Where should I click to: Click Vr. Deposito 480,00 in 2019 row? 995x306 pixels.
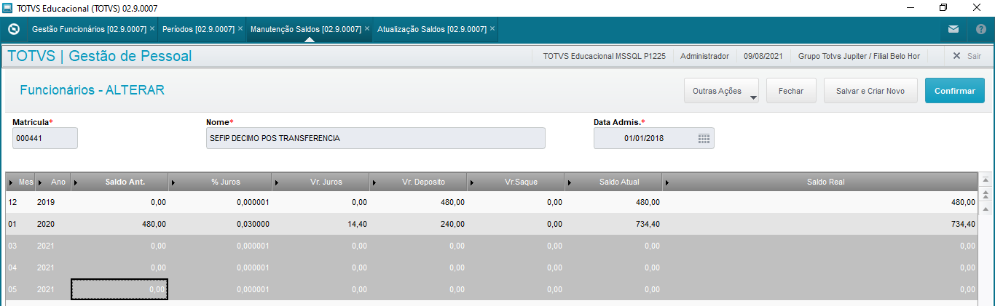[x=418, y=202]
